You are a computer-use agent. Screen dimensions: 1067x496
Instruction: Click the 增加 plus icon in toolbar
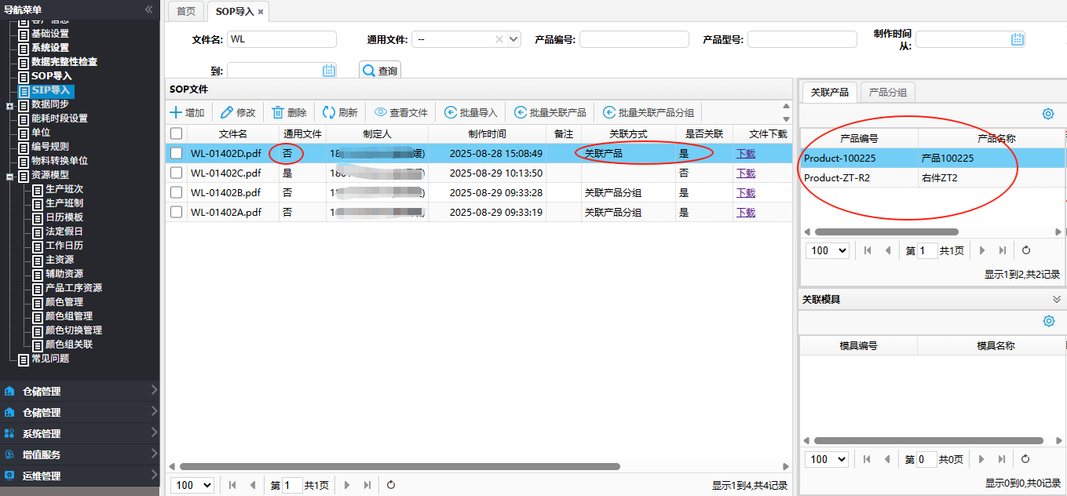click(x=177, y=112)
